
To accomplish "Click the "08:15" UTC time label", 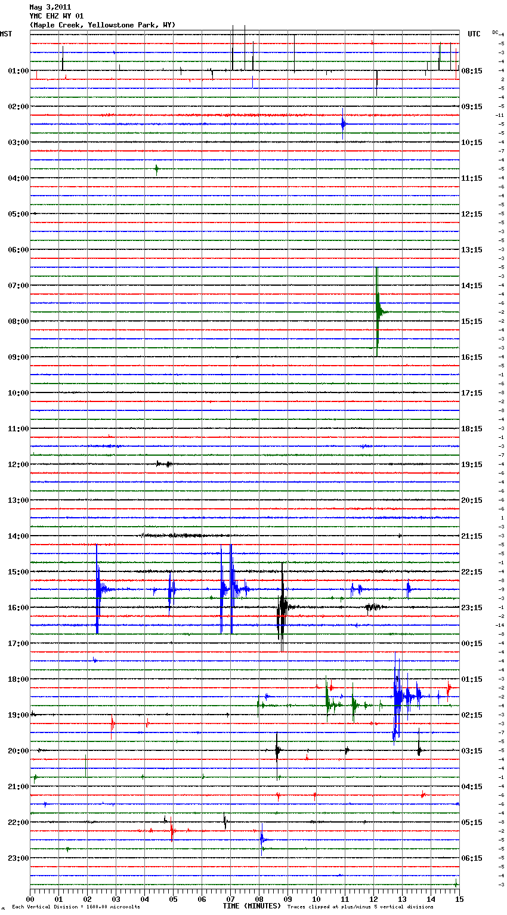I will coord(472,71).
